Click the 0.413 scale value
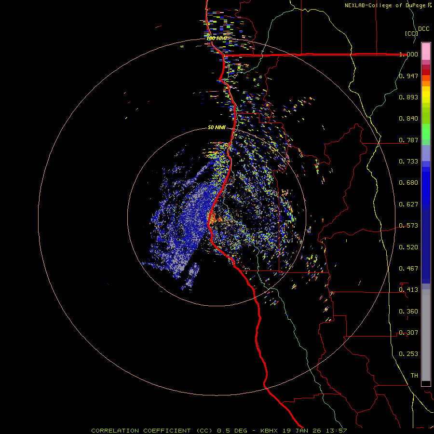The width and height of the screenshot is (434, 434). 408,290
